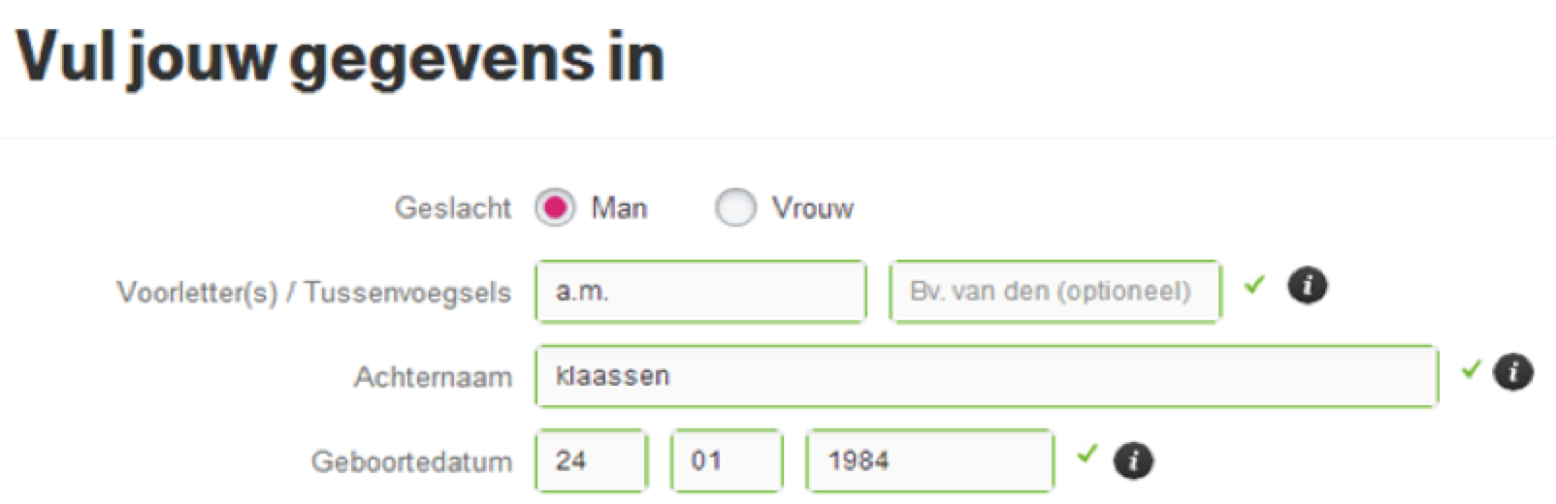The height and width of the screenshot is (504, 1556).
Task: Click the Geslacht label
Action: (452, 208)
